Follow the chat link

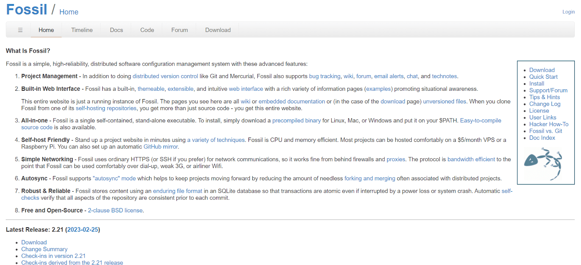[412, 76]
